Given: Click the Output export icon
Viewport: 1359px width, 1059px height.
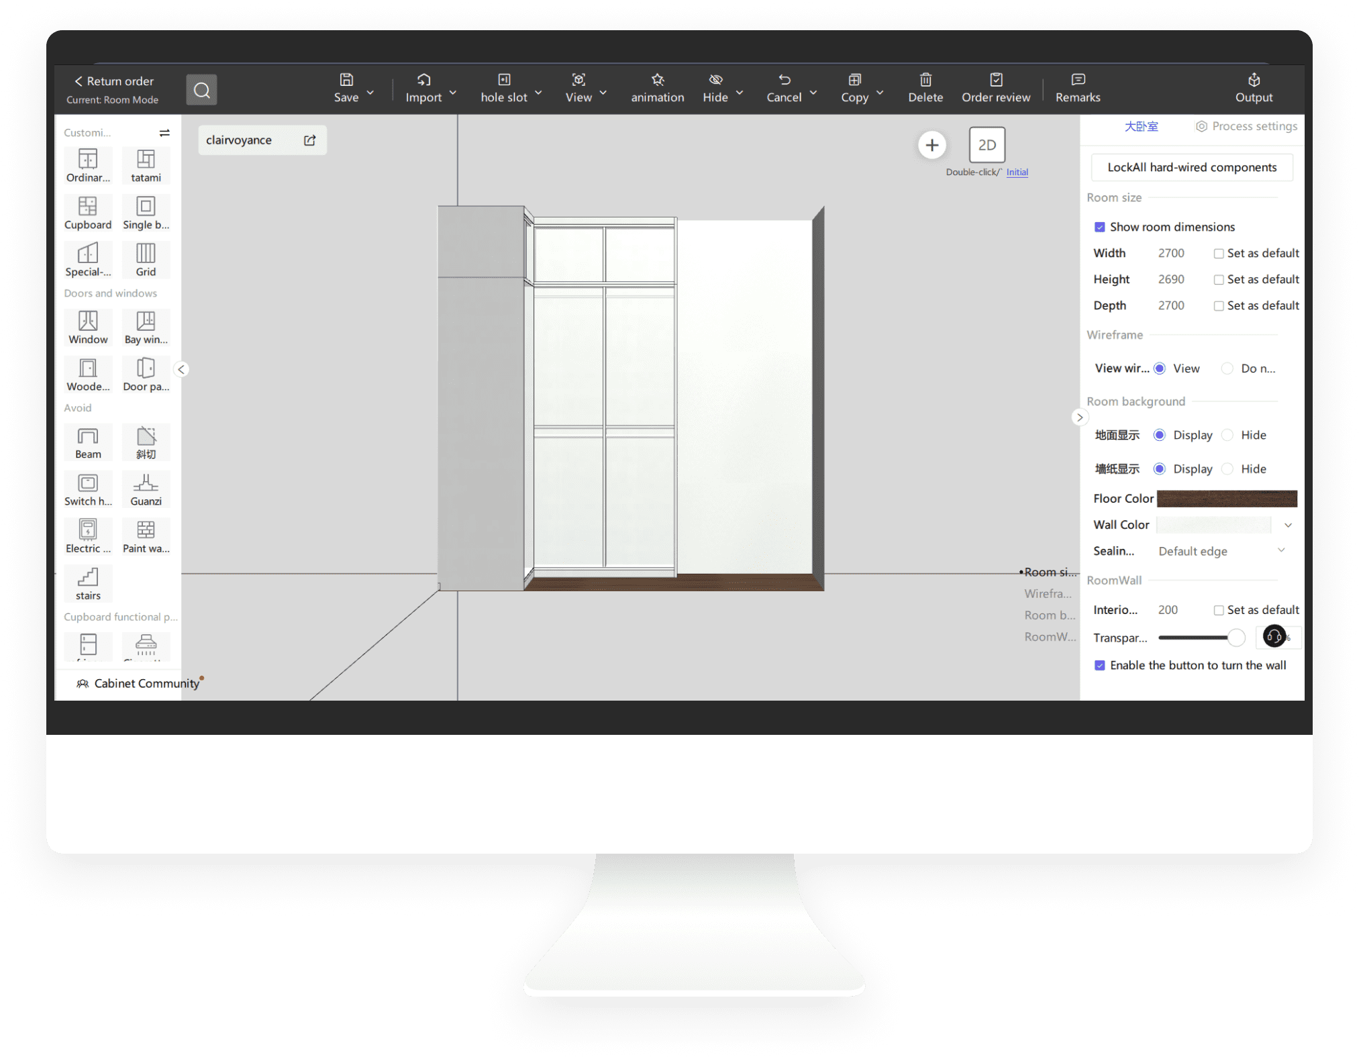Looking at the screenshot, I should tap(1253, 88).
